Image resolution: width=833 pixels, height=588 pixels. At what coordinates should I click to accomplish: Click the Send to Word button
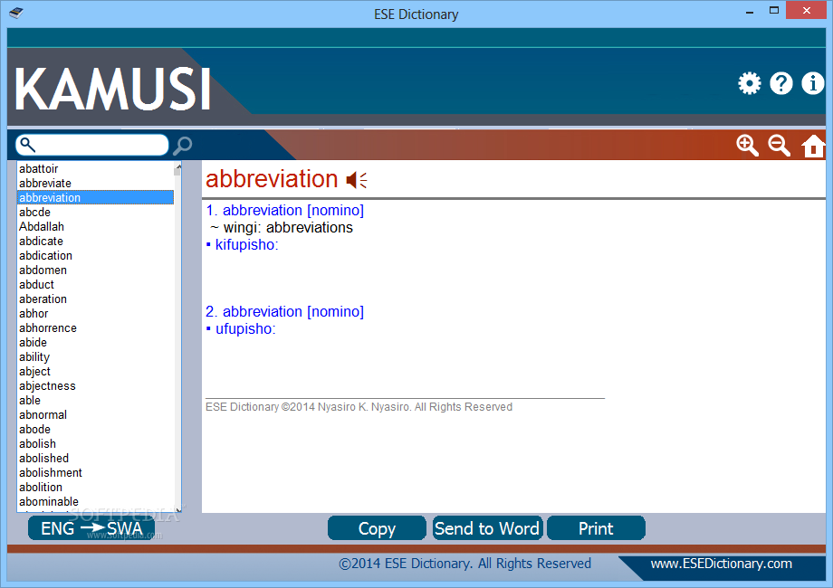click(x=487, y=528)
